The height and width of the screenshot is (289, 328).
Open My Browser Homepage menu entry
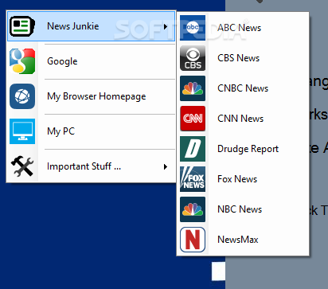(x=91, y=96)
